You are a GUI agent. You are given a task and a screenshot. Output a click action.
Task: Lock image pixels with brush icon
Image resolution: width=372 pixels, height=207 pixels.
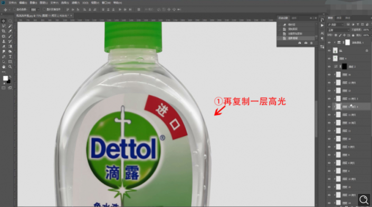(340, 35)
